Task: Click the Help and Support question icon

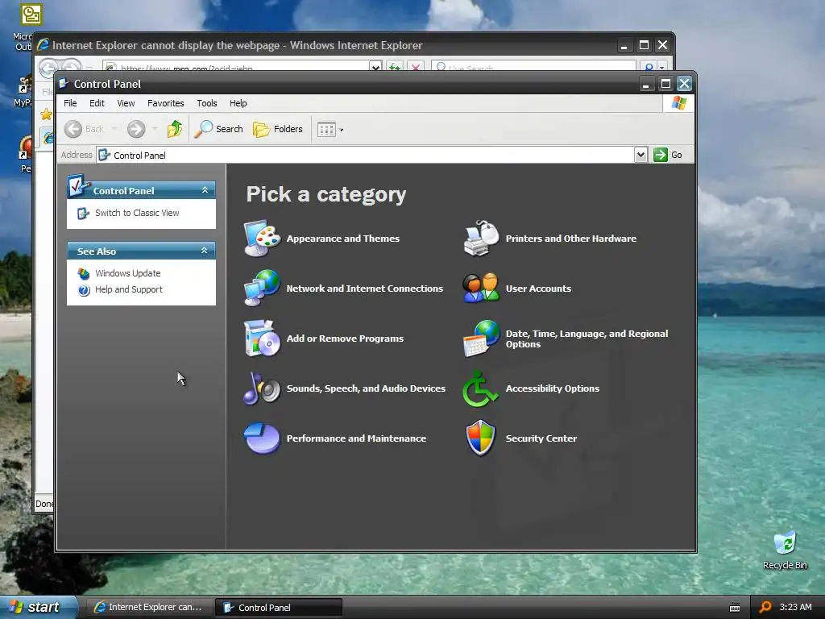Action: point(84,289)
